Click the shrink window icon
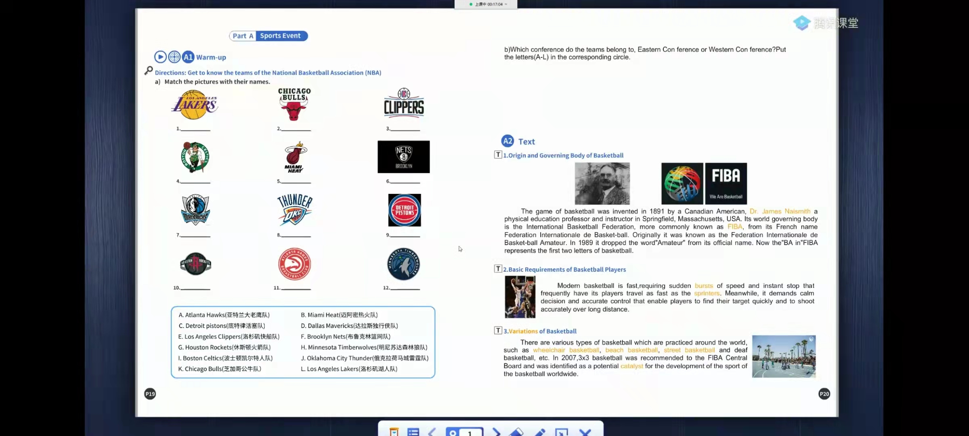This screenshot has width=969, height=436. click(x=562, y=432)
